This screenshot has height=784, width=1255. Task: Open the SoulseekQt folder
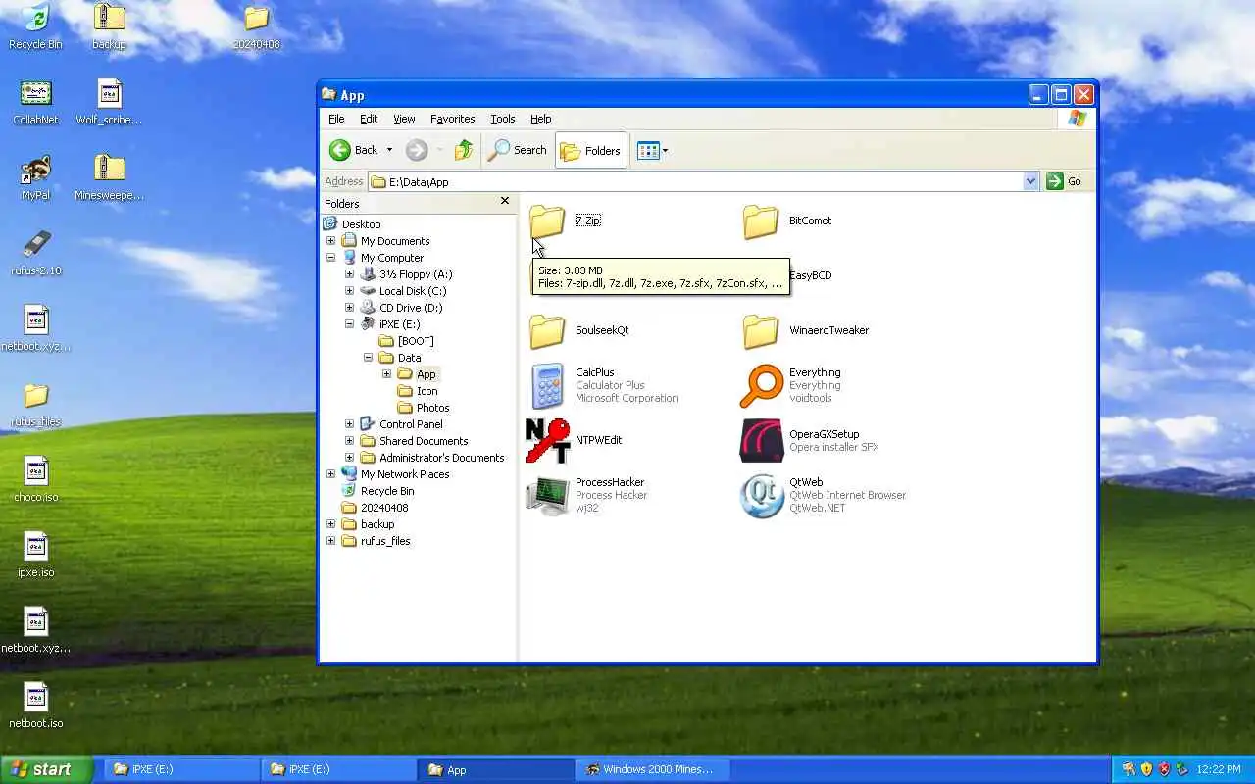(x=547, y=331)
